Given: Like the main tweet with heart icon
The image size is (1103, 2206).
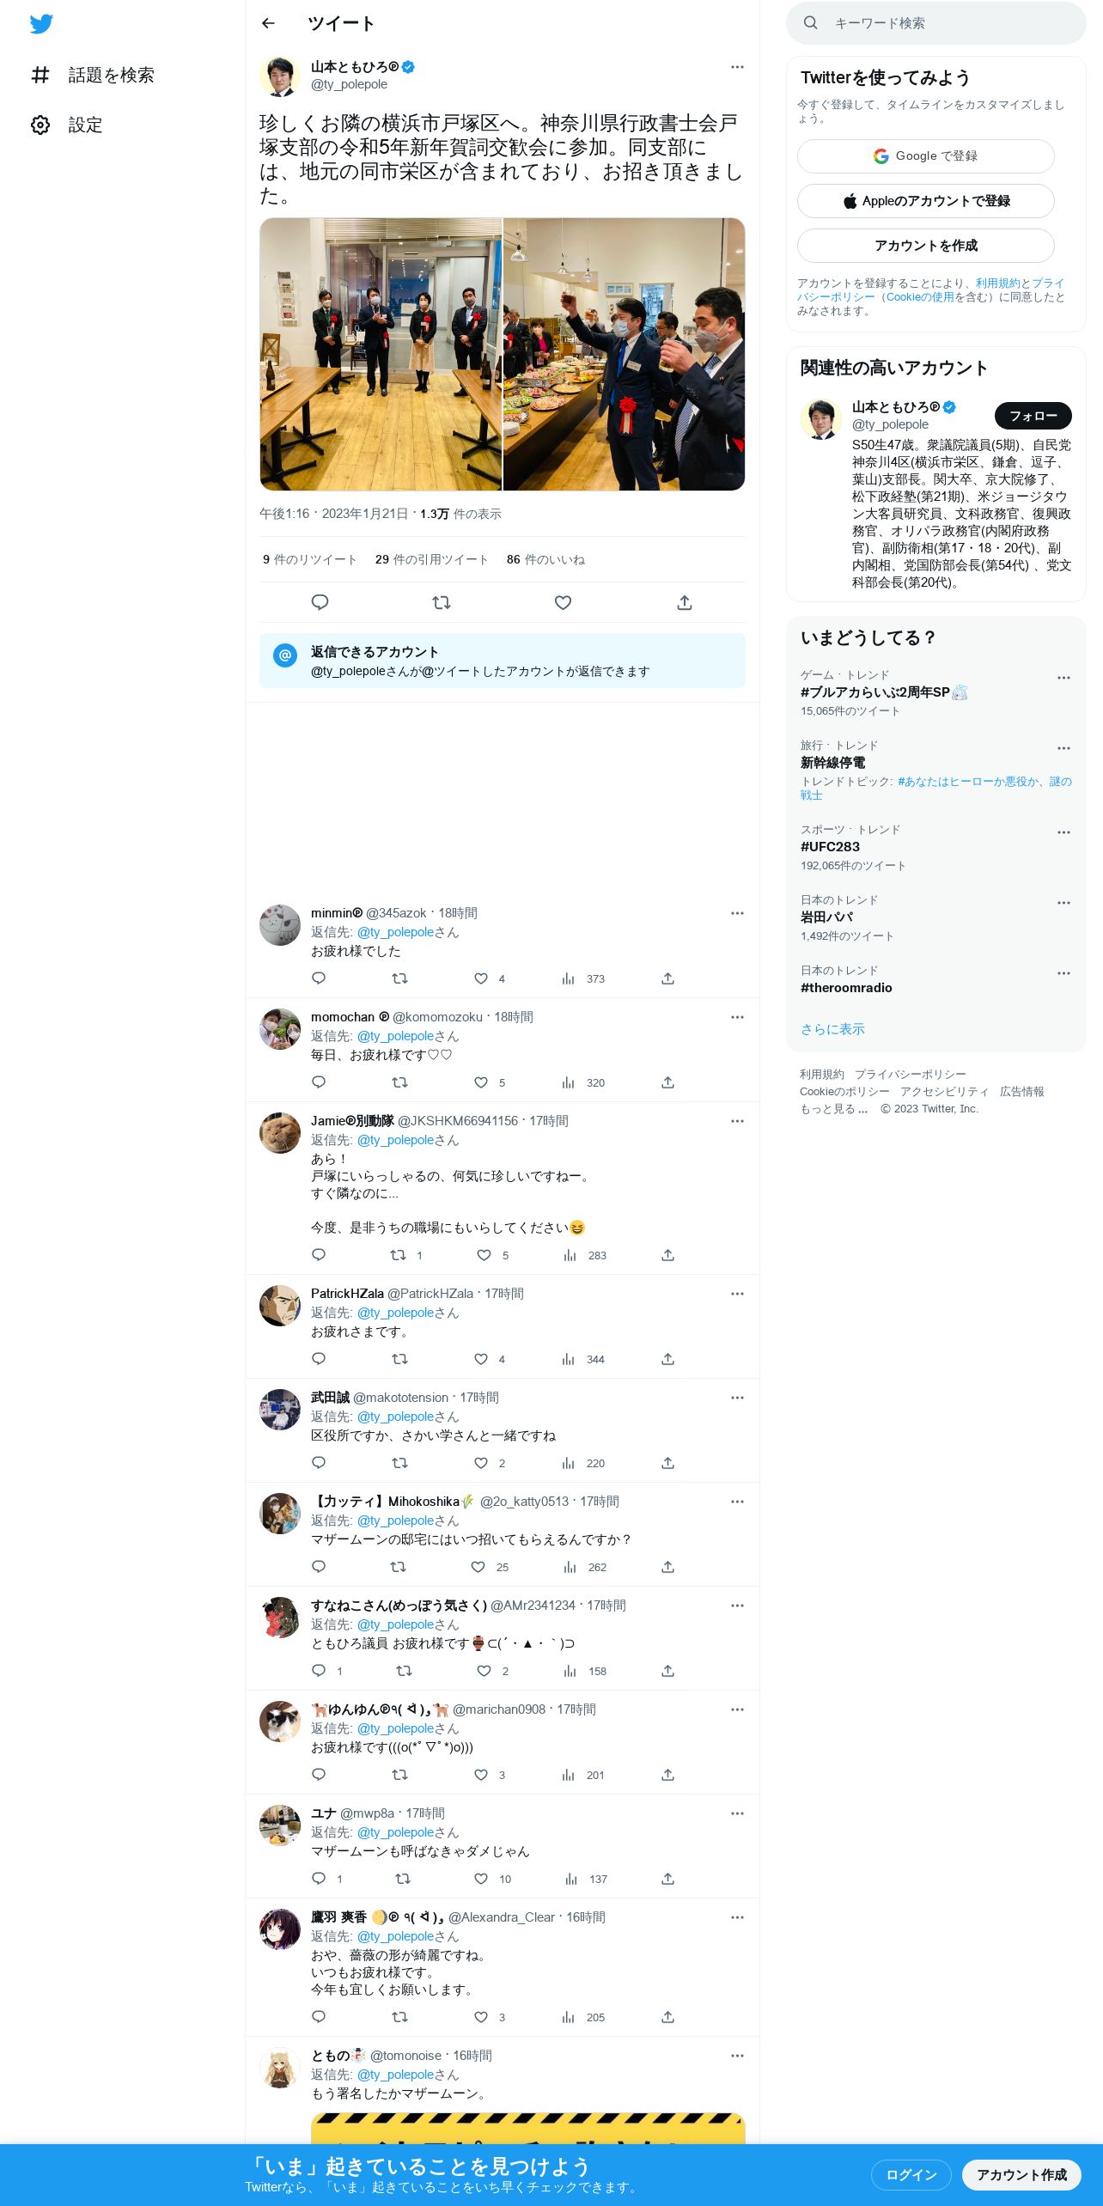Looking at the screenshot, I should pos(563,602).
